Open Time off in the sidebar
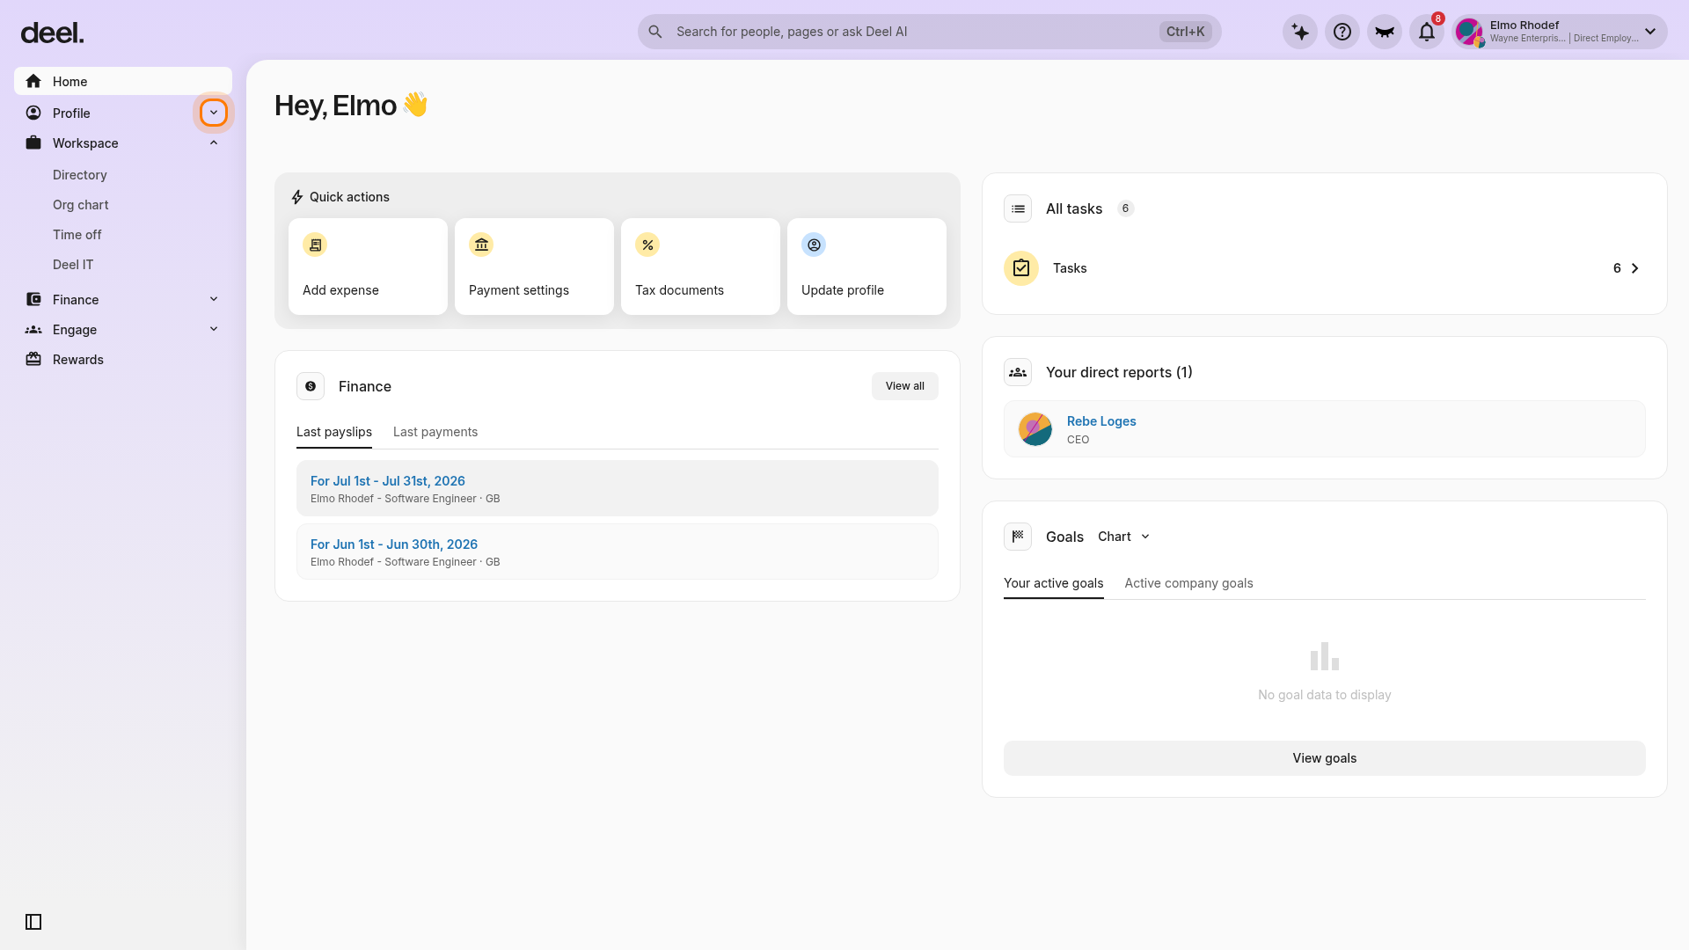The height and width of the screenshot is (950, 1689). 77,235
